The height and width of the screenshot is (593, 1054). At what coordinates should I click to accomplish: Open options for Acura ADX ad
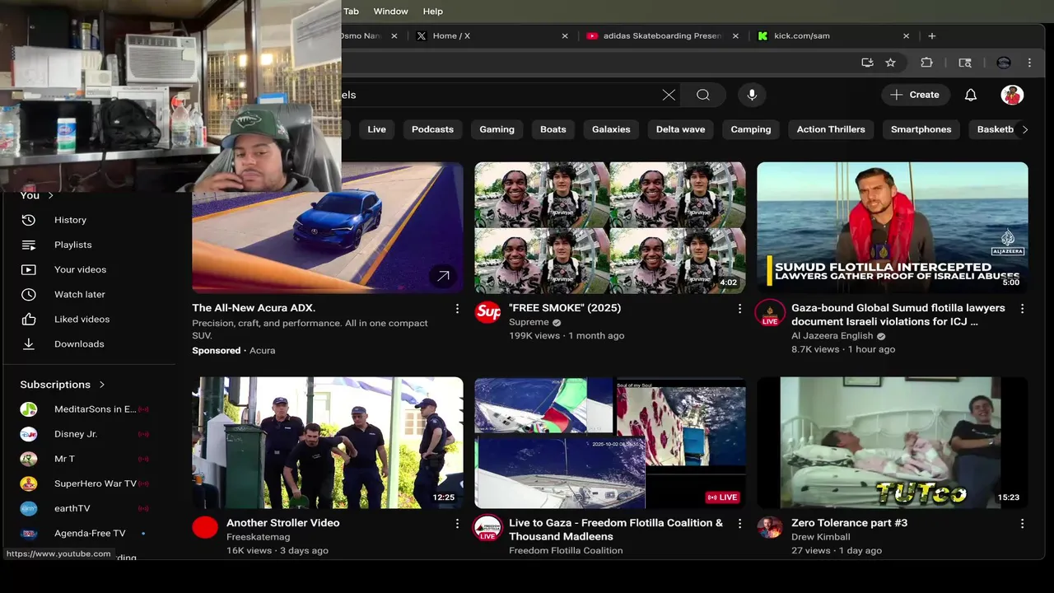pos(457,308)
